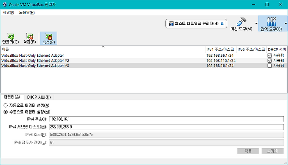Minimize the VirtualBox Manager window
Viewport: 288px width, 165px height.
tap(254, 4)
